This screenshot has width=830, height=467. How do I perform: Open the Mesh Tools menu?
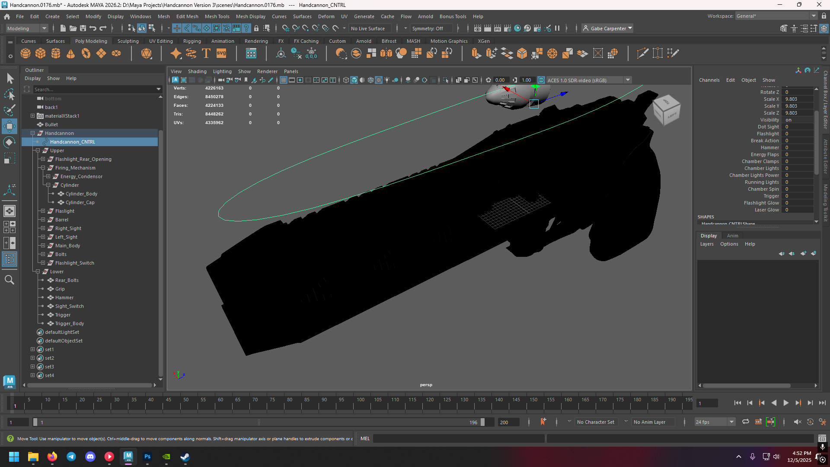click(x=217, y=16)
